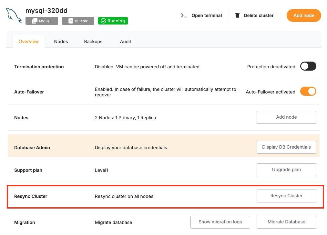The image size is (327, 235).
Task: Disable the Auto-Failover toggle
Action: [308, 92]
